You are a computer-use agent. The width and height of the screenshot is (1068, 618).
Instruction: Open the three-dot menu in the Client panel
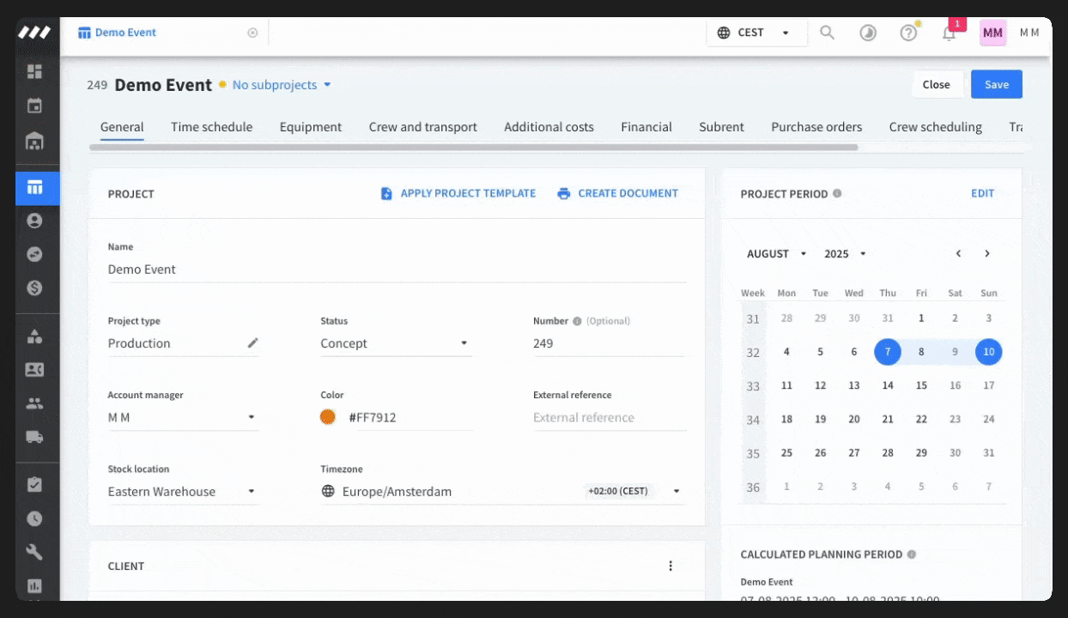pos(671,566)
